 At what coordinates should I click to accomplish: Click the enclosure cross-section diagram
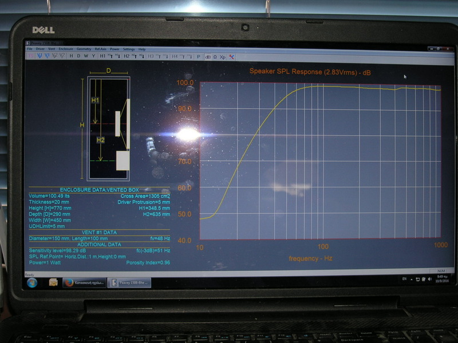(x=108, y=128)
